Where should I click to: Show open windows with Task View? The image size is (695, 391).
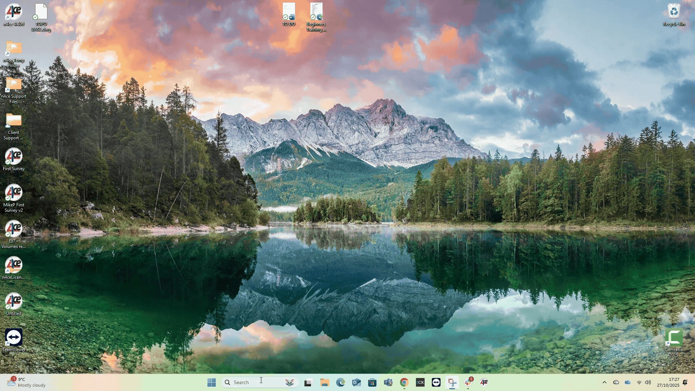[308, 382]
